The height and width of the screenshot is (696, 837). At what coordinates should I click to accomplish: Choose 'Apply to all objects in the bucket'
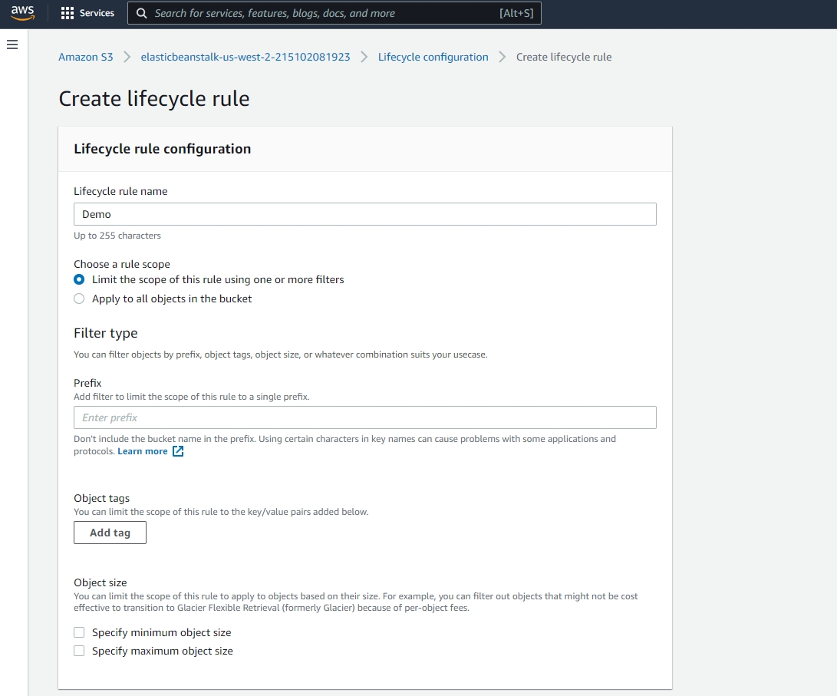78,298
